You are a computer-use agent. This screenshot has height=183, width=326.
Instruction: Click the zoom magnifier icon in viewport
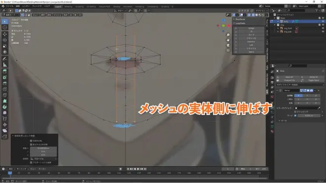[x=228, y=35]
